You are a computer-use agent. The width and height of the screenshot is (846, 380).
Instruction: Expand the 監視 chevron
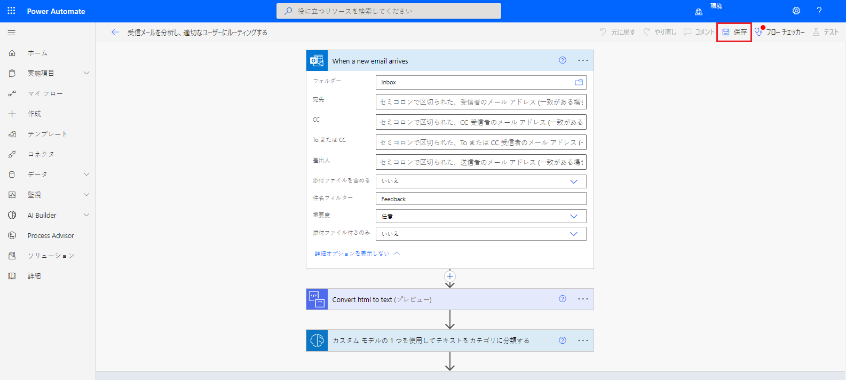(x=86, y=195)
